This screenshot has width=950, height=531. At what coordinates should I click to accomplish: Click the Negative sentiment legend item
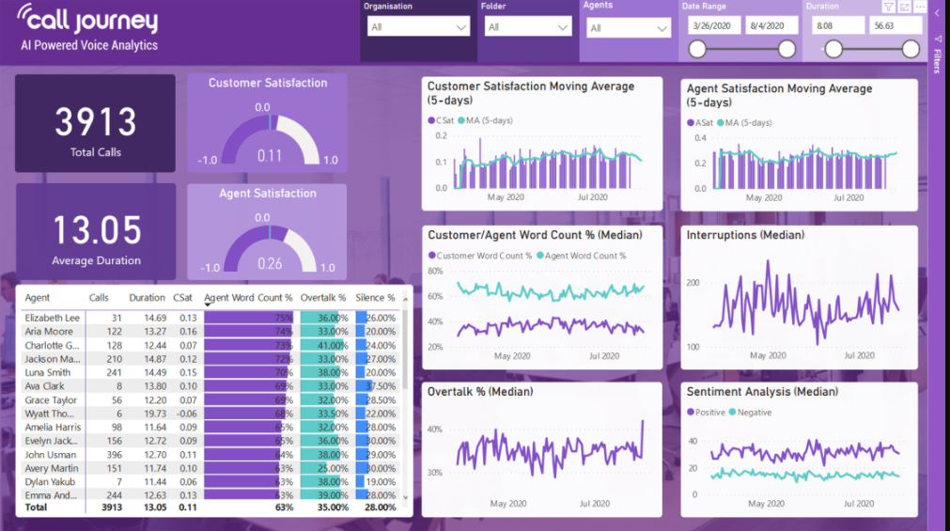click(750, 413)
